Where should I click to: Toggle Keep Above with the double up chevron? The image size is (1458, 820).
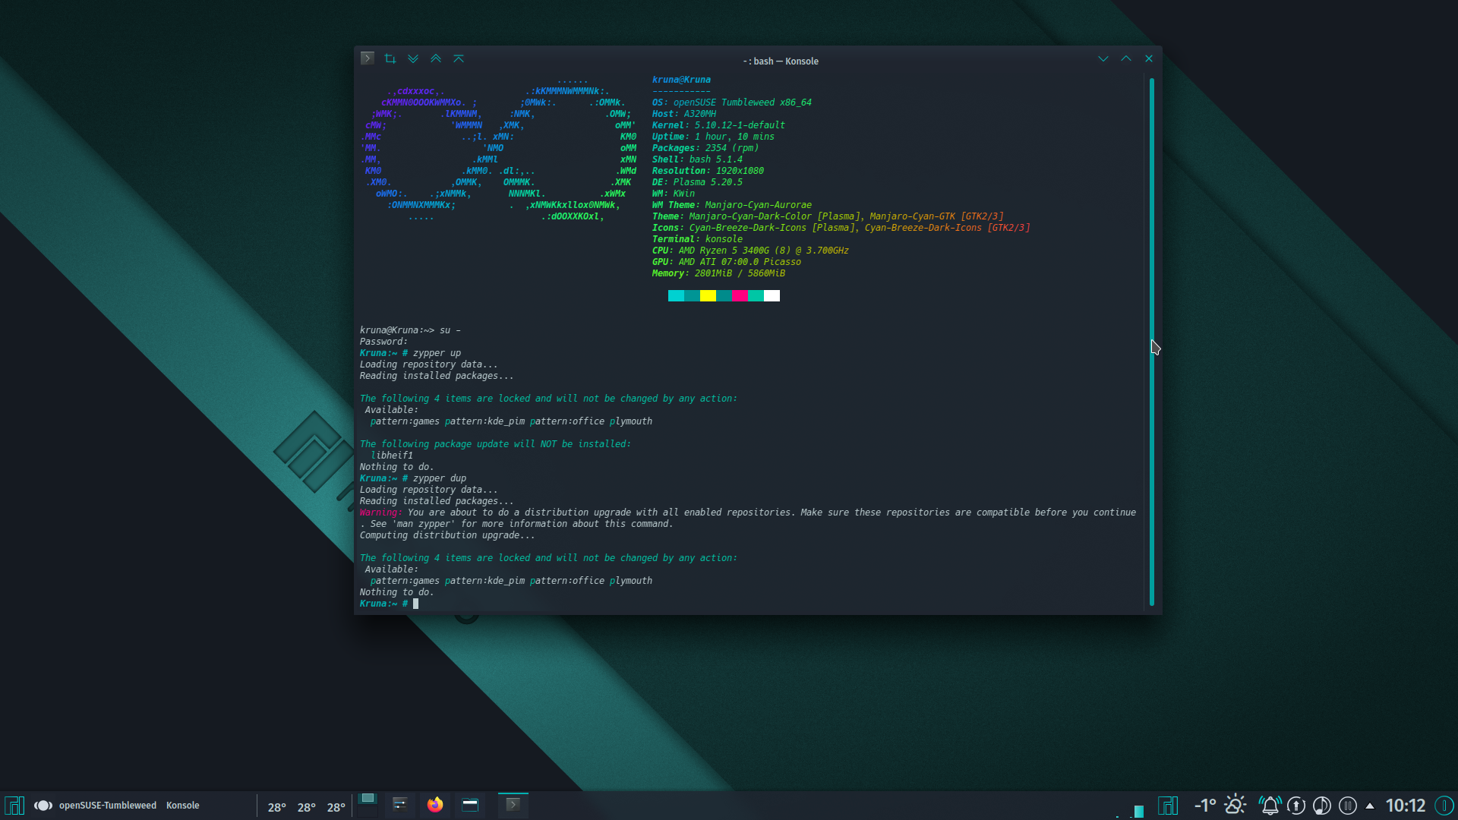(x=436, y=58)
